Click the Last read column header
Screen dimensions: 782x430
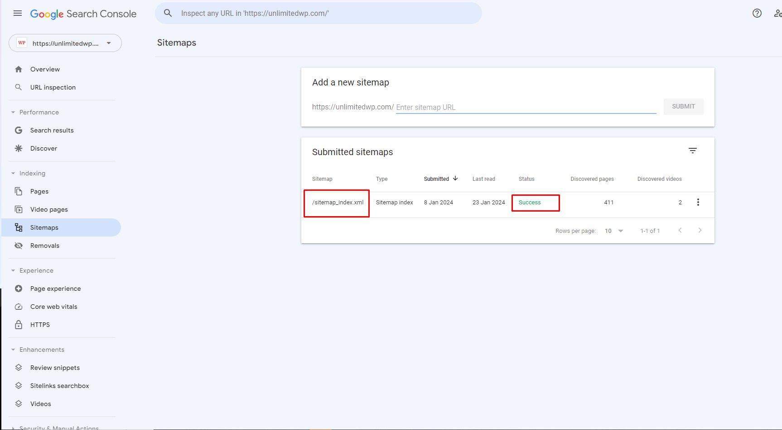tap(483, 179)
